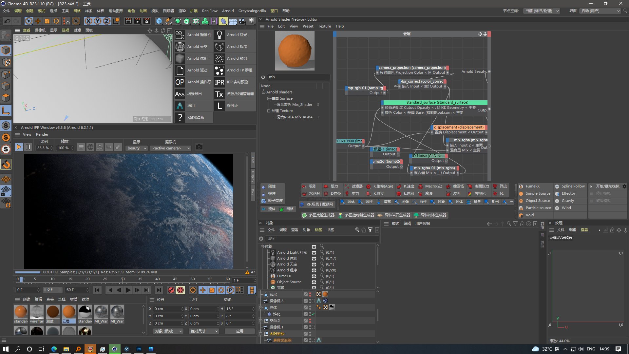Select the Scale tool in the top toolbar
The width and height of the screenshot is (629, 354).
pos(47,21)
